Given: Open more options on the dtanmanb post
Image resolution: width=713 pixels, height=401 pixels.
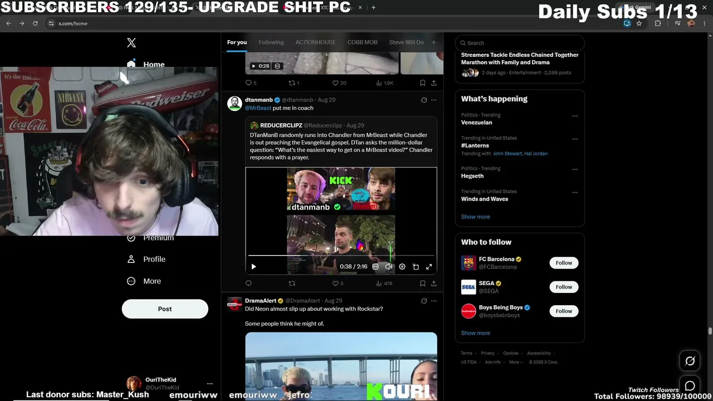Looking at the screenshot, I should [434, 100].
